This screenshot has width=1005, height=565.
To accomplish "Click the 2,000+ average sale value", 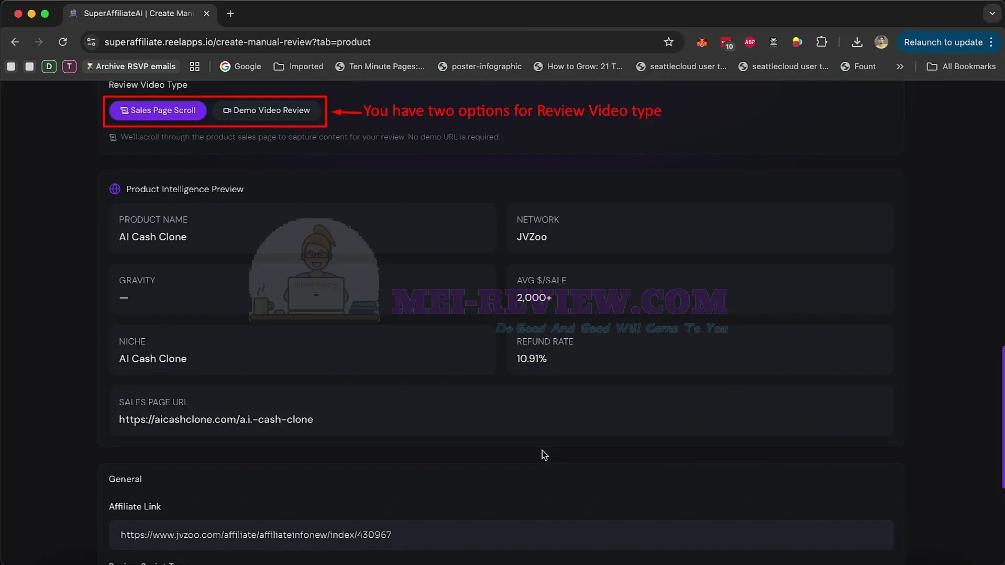I will point(534,297).
